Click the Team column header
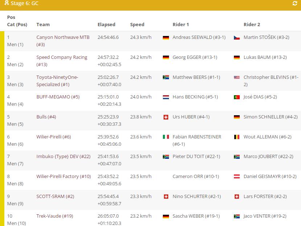The height and width of the screenshot is (226, 301). (43, 25)
